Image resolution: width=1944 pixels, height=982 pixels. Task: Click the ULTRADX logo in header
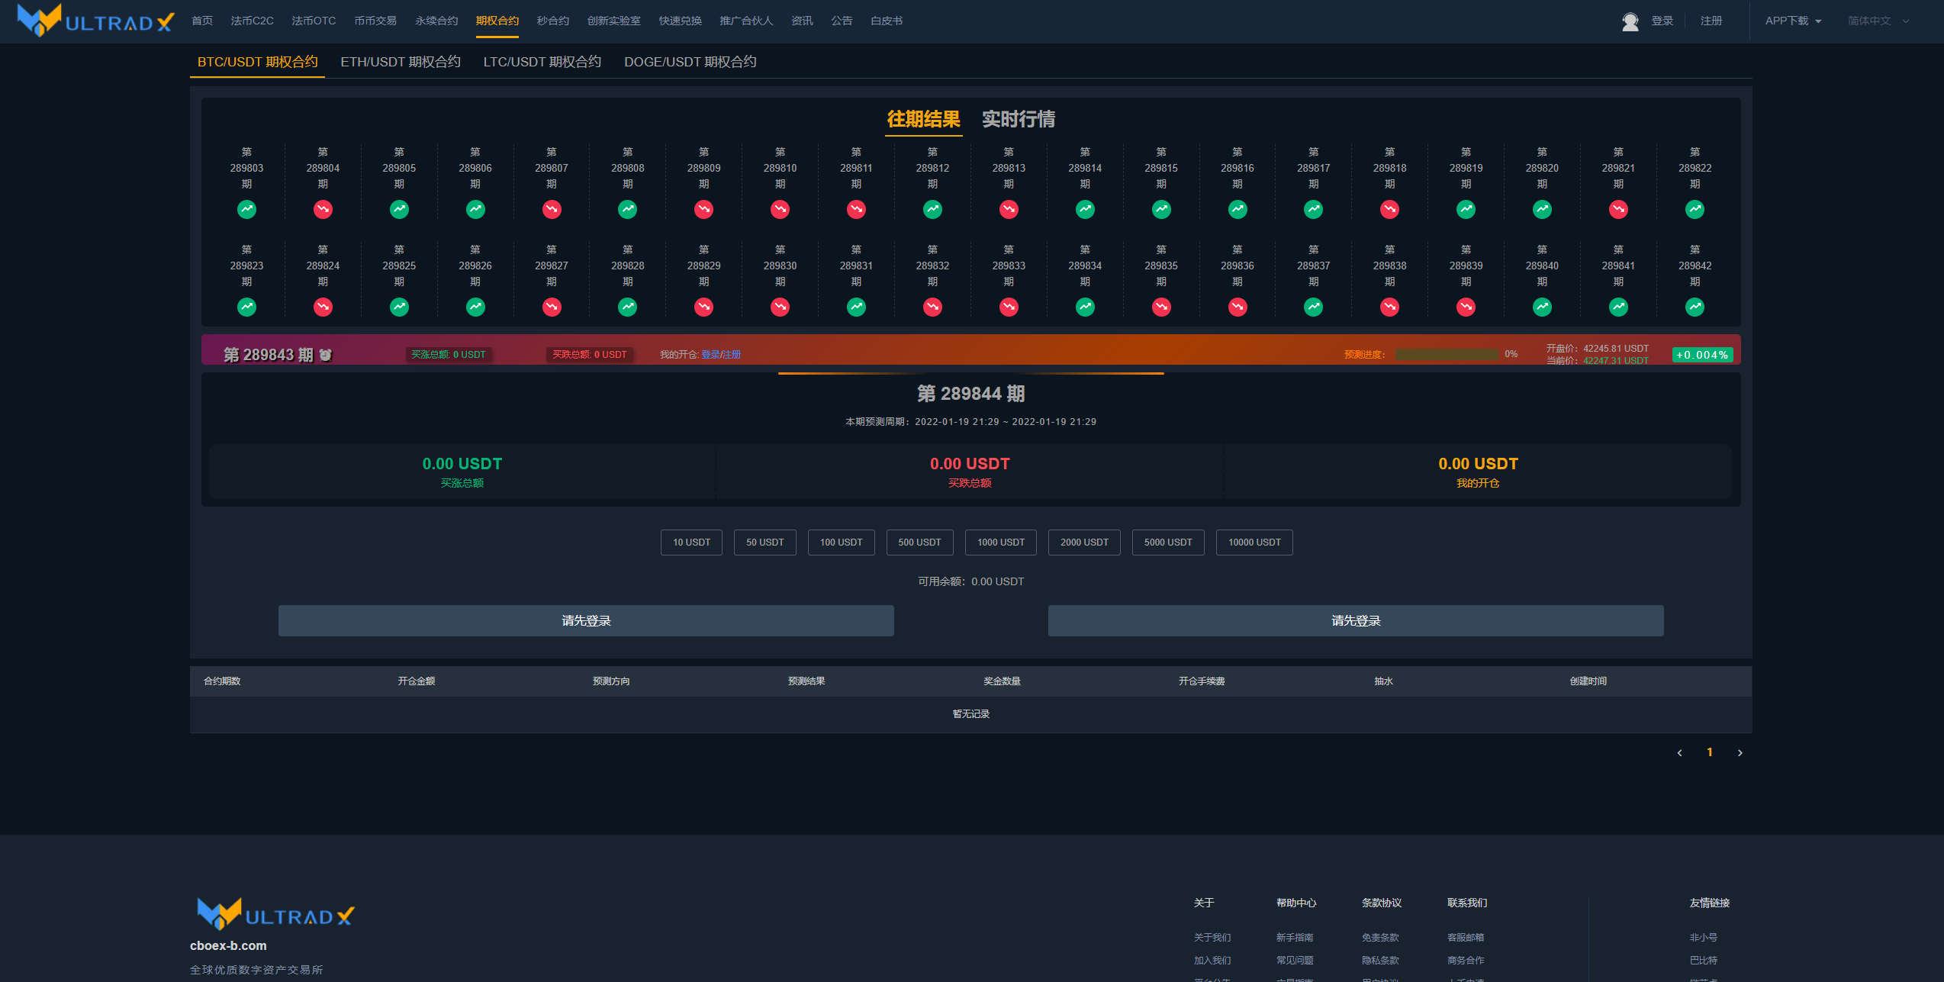[97, 21]
